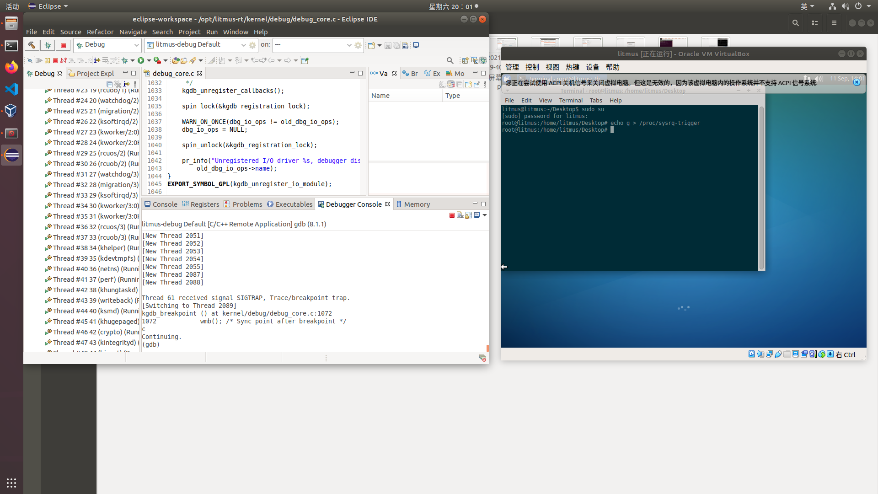Click the Search magnifier in Eclipse toolbar
This screenshot has width=878, height=494.
pyautogui.click(x=450, y=60)
